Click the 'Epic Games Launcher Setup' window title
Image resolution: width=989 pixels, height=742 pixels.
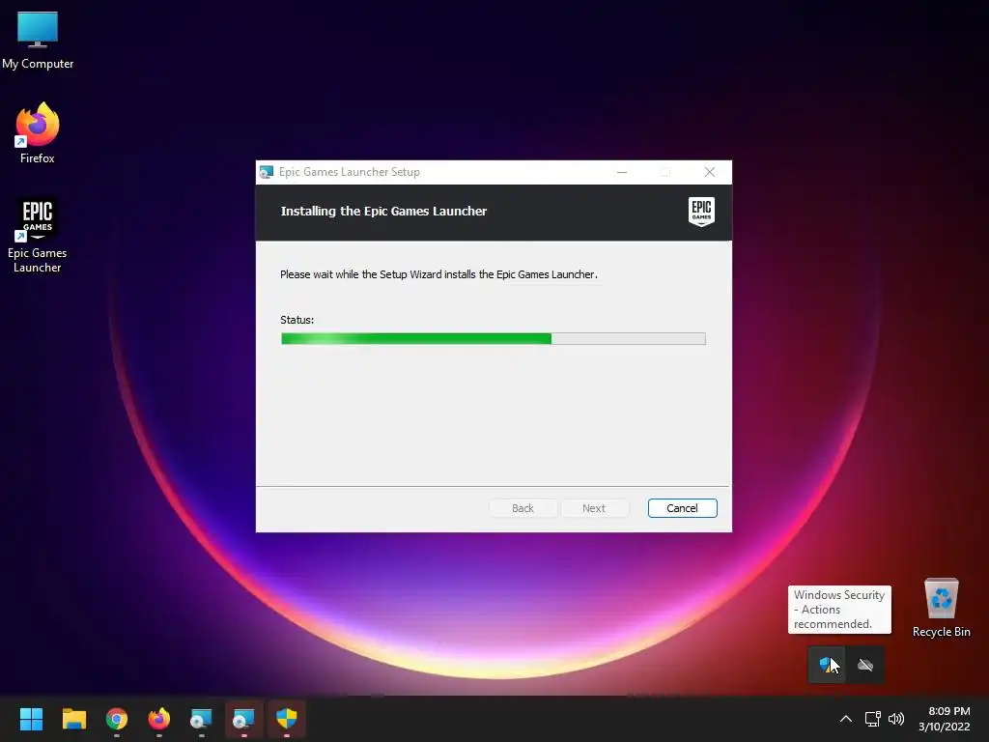(x=350, y=172)
